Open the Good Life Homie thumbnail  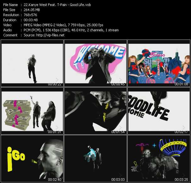point(159,111)
